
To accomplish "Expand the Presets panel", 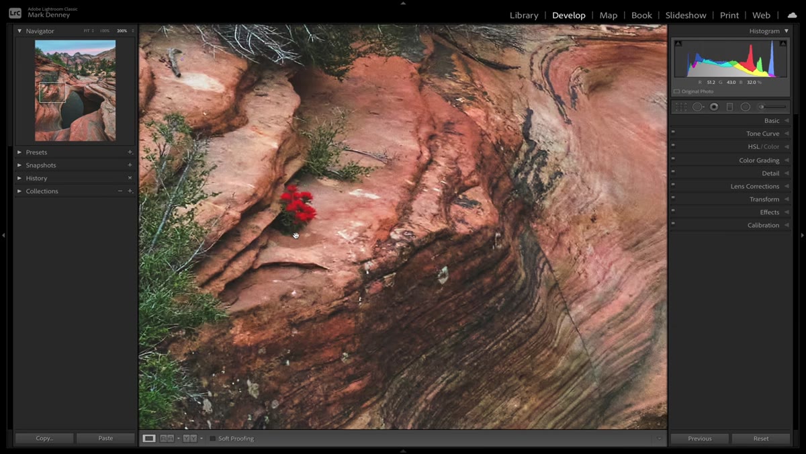I will click(19, 152).
